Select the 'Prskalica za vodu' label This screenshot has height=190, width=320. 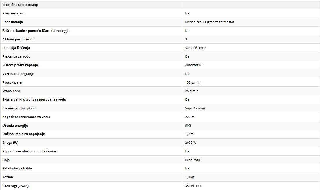coord(16,56)
